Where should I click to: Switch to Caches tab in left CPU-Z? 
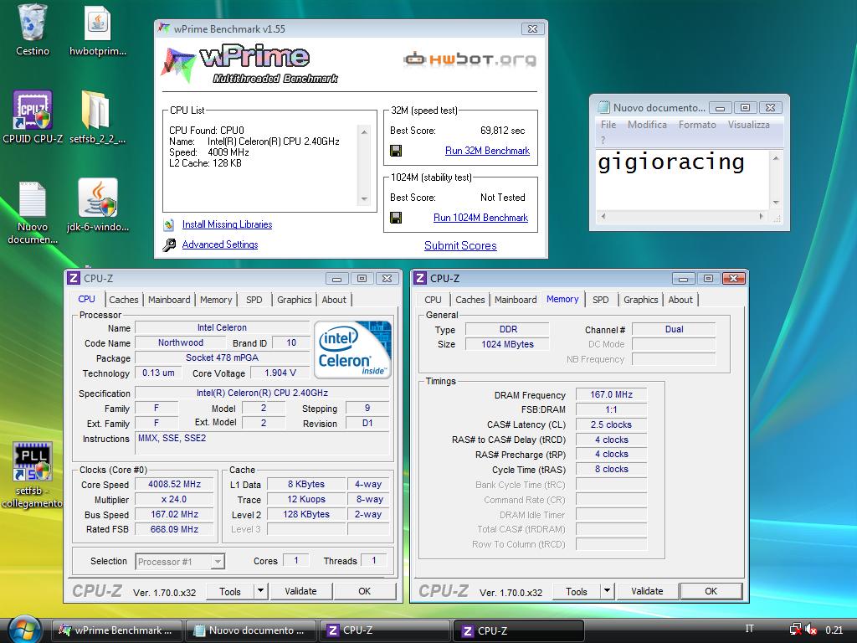pyautogui.click(x=124, y=300)
